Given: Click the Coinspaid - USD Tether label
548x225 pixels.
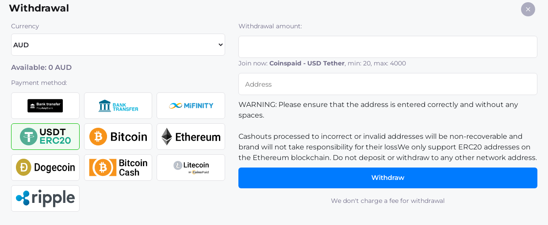Looking at the screenshot, I should point(307,63).
